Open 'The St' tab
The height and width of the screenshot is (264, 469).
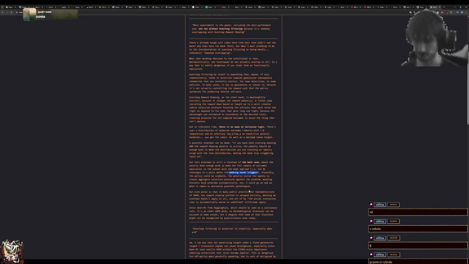pos(104,7)
